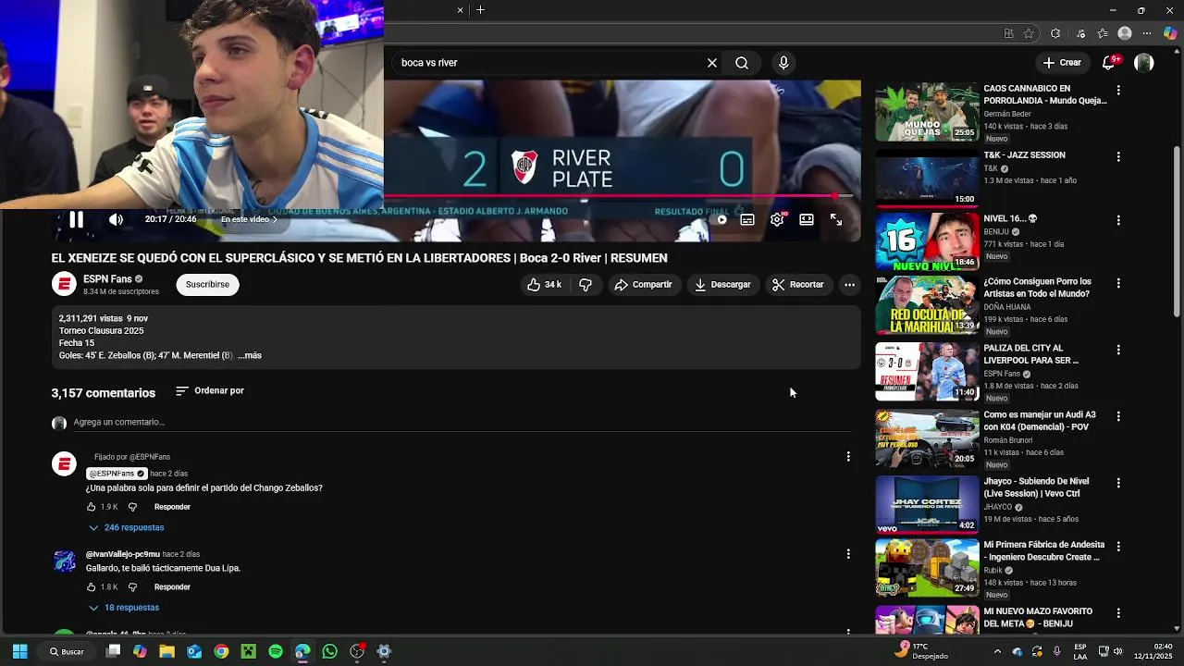Expand '18 respuestas' under IvanVallejo's comment
The image size is (1184, 666).
[x=124, y=608]
